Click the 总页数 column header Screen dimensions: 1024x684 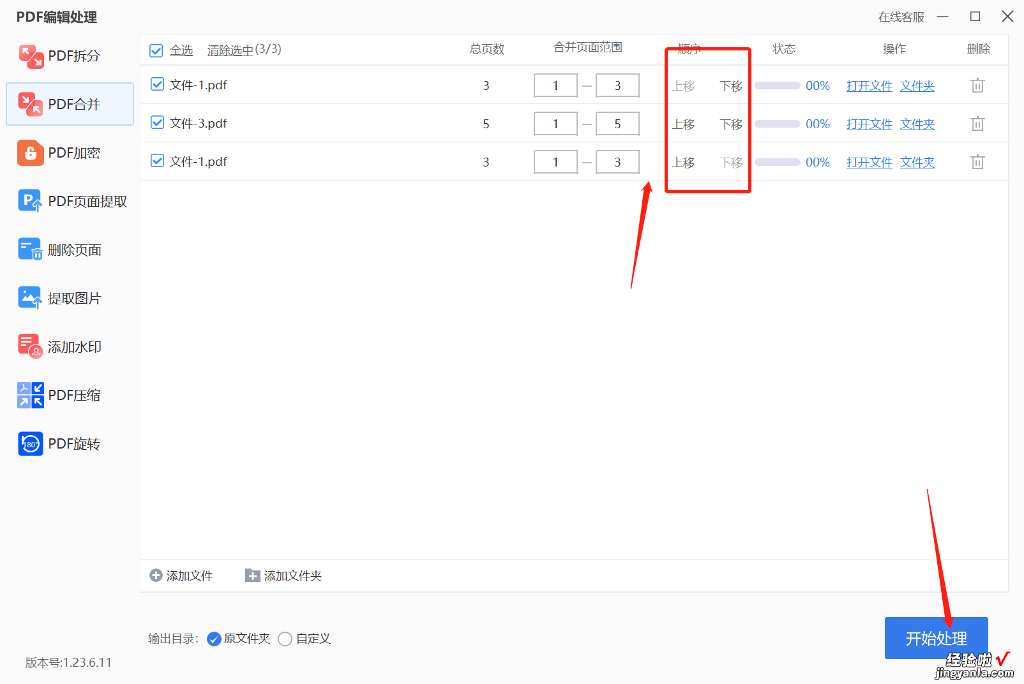[x=487, y=49]
